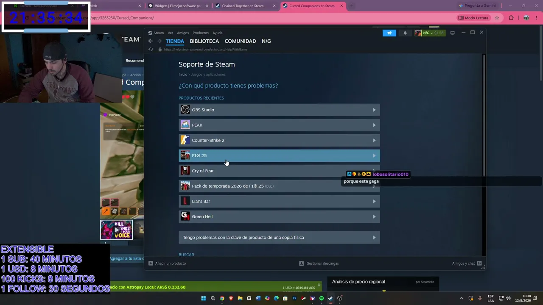Open the Amigos y chat grid icon
This screenshot has width=543, height=305.
[479, 263]
